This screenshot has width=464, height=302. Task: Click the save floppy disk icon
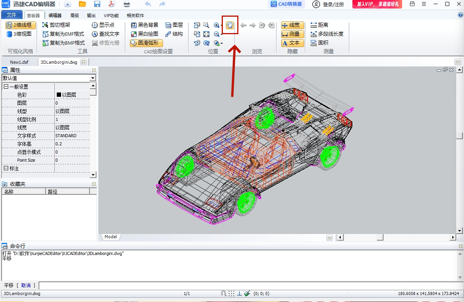[x=97, y=4]
